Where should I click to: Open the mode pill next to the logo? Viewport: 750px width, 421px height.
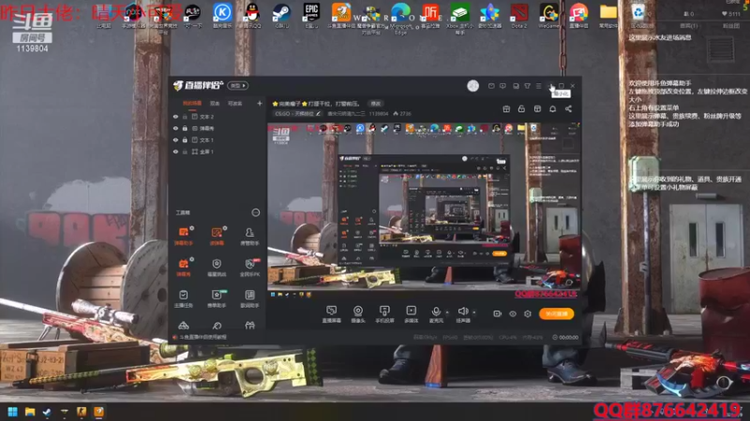coord(238,85)
